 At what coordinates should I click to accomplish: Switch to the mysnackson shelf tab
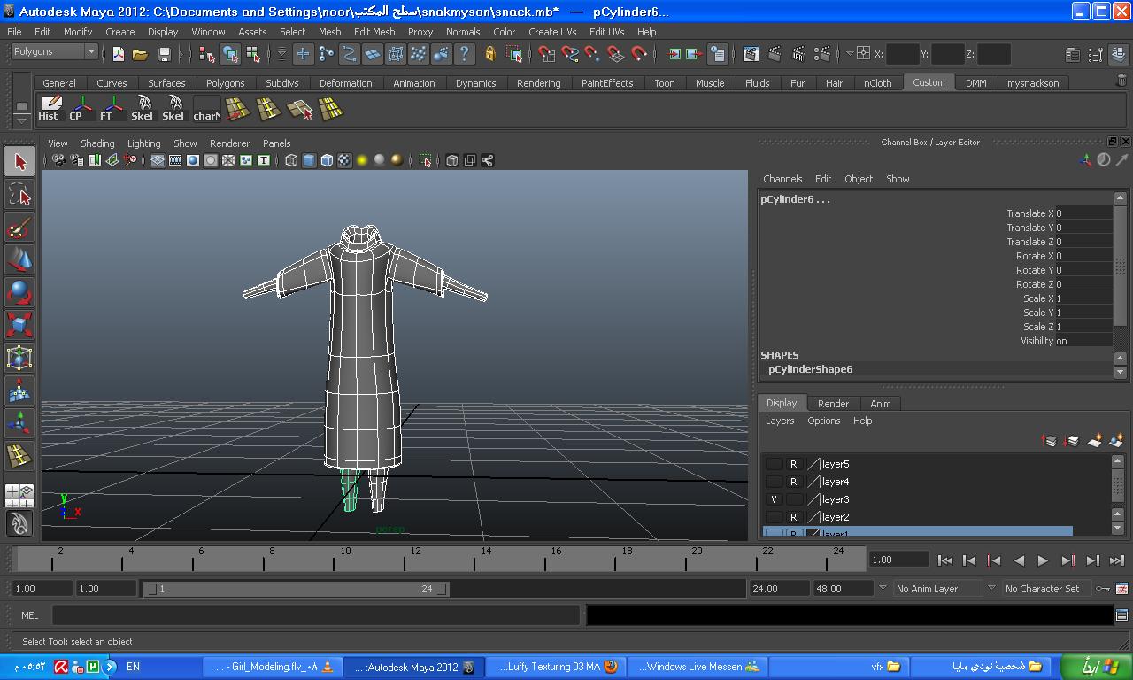[x=1033, y=83]
